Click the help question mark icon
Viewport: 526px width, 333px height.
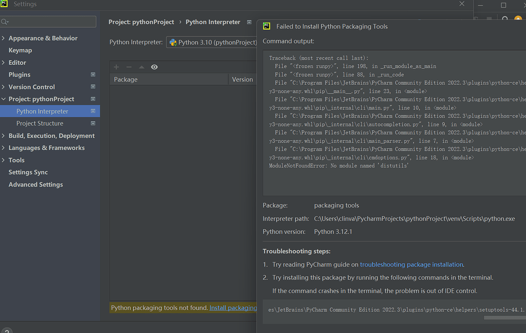(6, 331)
